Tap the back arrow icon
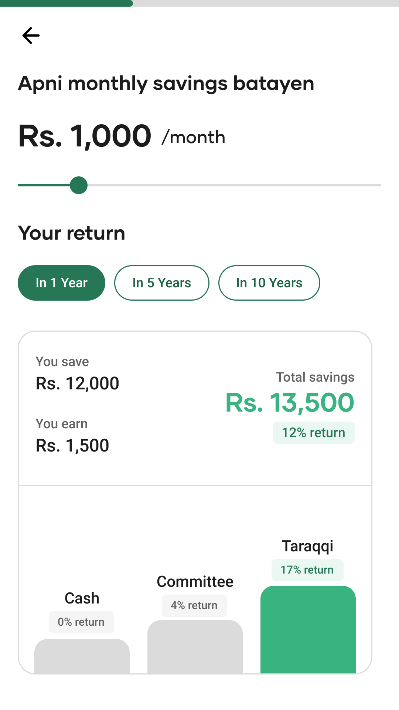 pos(31,35)
